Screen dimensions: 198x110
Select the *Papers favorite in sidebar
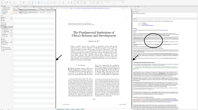tap(4, 14)
